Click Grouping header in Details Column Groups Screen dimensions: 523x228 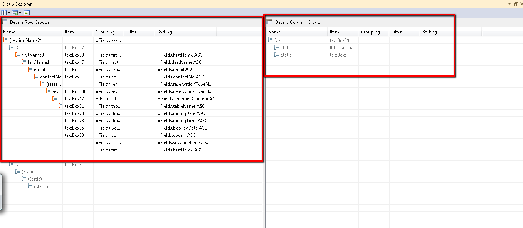click(374, 32)
